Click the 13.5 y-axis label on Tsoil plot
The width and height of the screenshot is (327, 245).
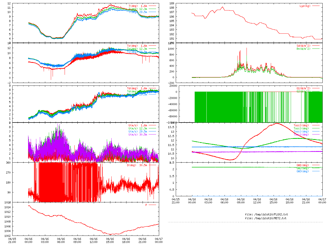[171, 127]
